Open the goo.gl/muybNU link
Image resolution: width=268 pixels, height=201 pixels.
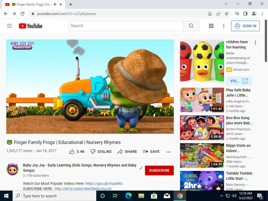point(104,183)
